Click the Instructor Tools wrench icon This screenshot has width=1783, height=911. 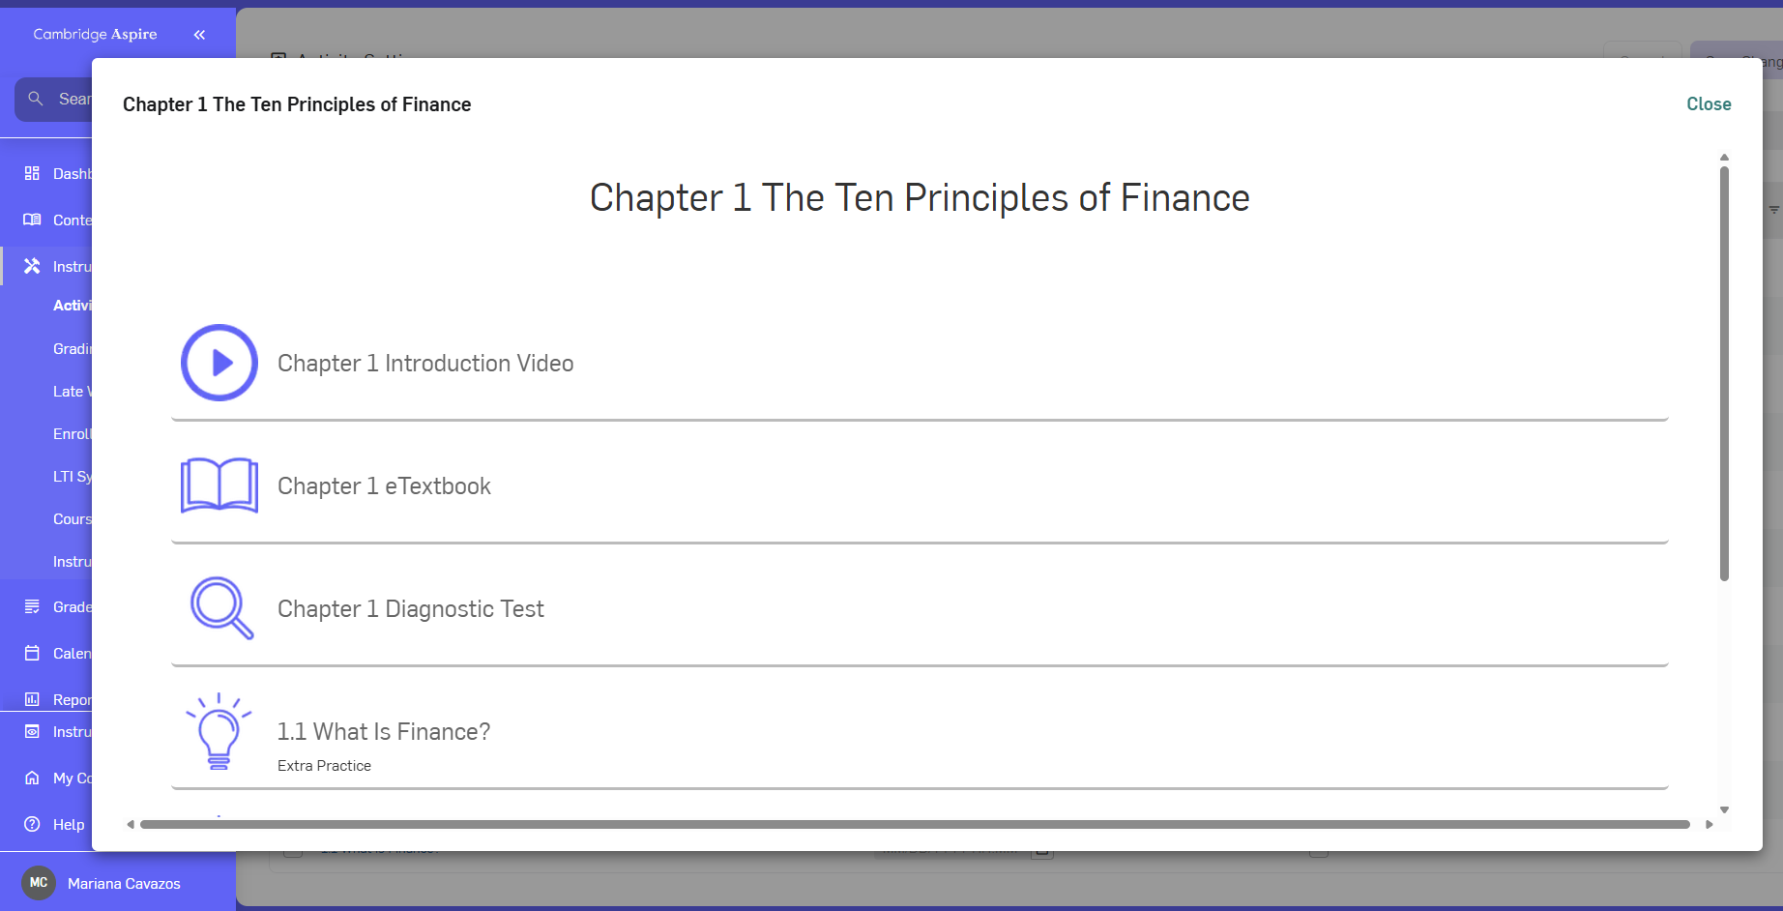(32, 266)
